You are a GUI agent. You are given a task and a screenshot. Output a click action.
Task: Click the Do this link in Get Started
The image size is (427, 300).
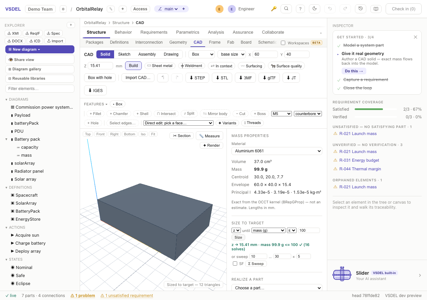point(354,71)
